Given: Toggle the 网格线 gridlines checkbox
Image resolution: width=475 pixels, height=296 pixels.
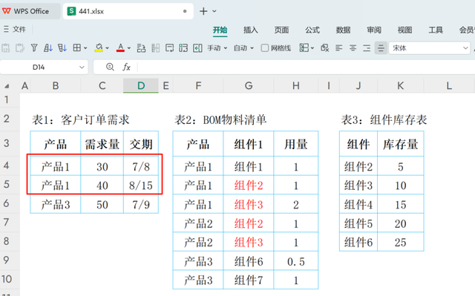Looking at the screenshot, I should click(x=265, y=47).
